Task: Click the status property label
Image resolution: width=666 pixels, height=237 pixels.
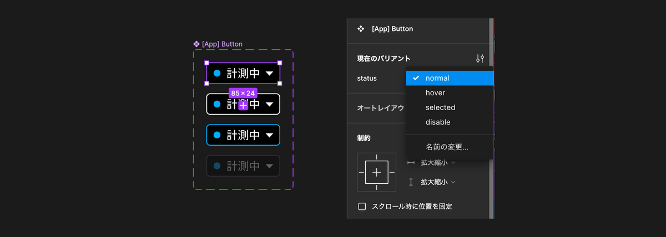Action: point(367,78)
